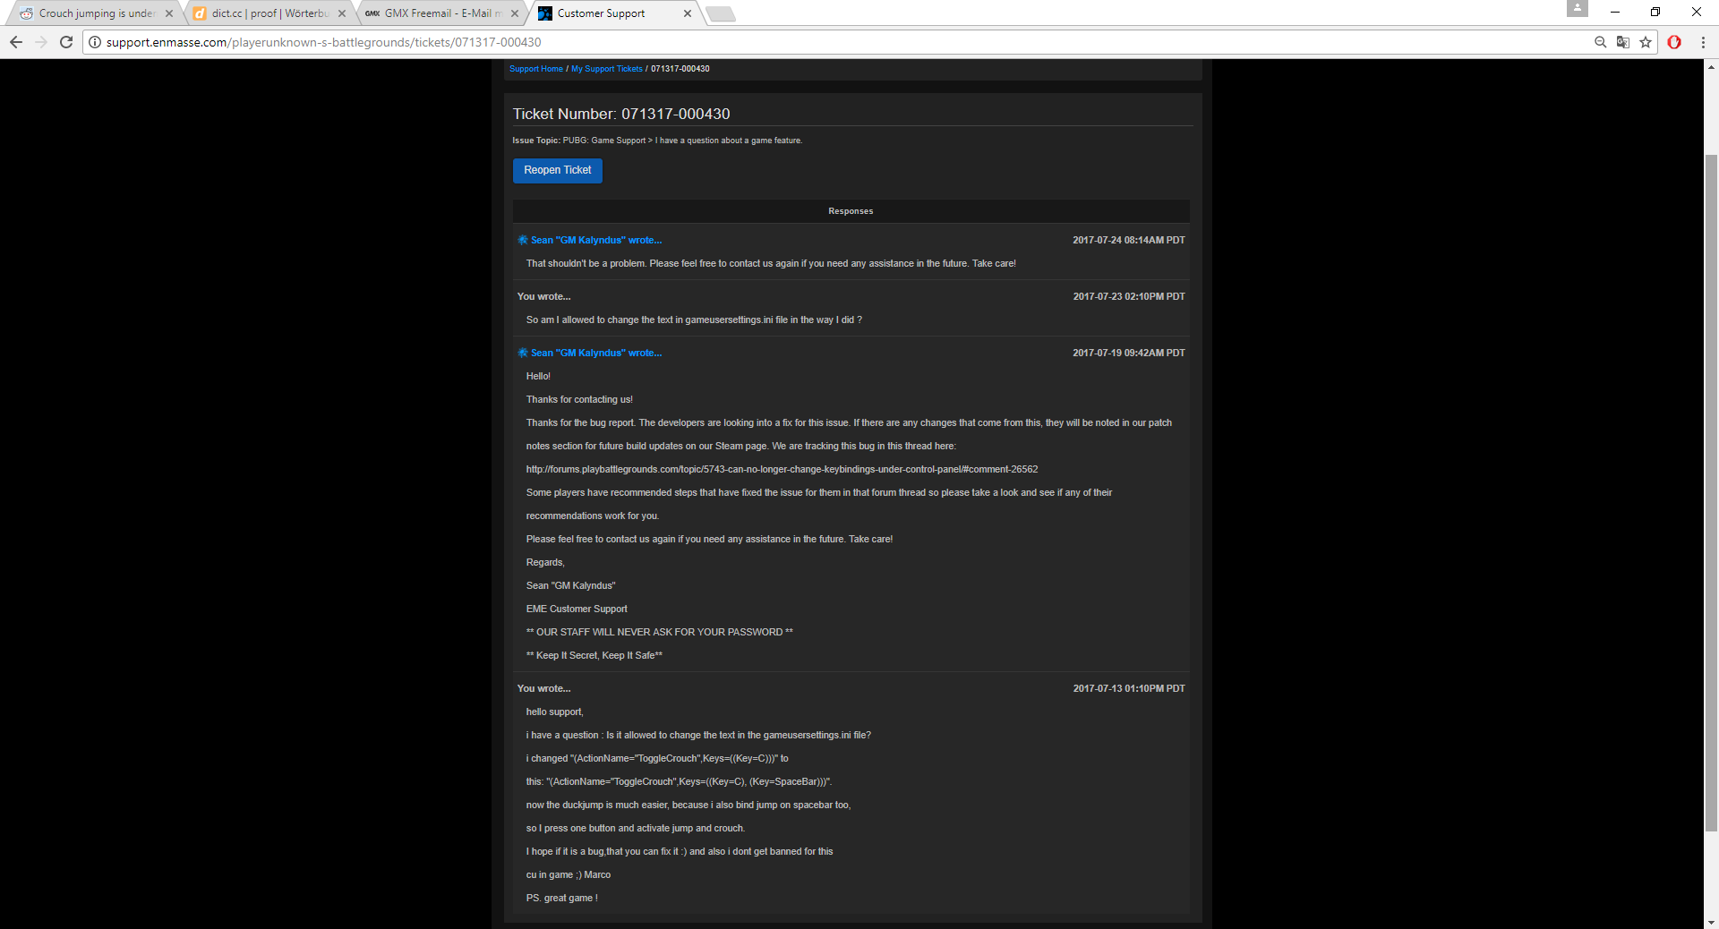Close the dict.cc tab
Viewport: 1719px width, 929px height.
point(342,13)
